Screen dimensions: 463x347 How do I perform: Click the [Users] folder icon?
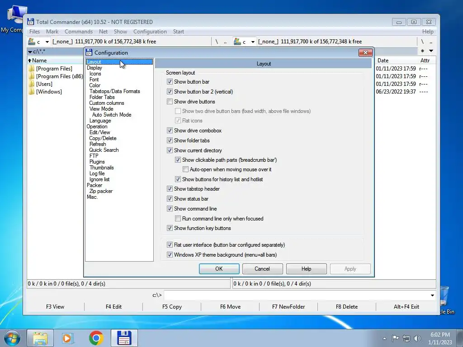click(x=32, y=84)
